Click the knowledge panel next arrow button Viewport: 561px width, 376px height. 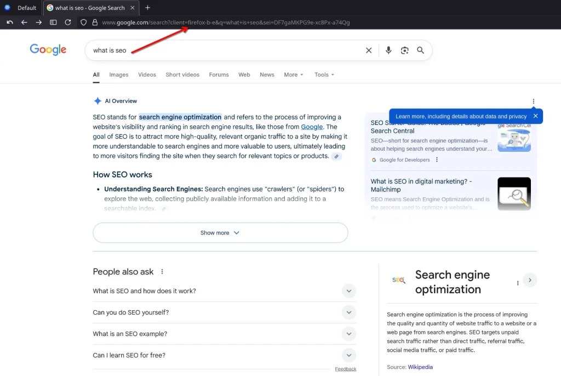click(x=530, y=280)
